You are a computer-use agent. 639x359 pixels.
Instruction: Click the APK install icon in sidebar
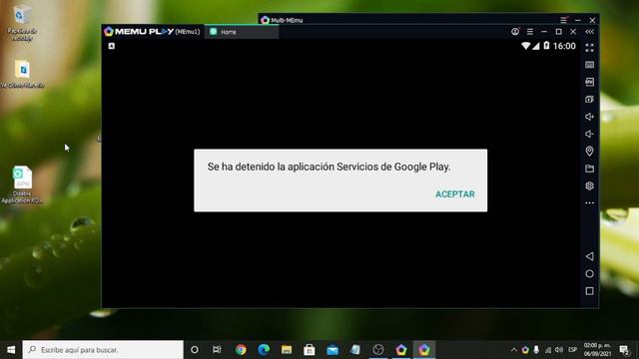pyautogui.click(x=589, y=82)
